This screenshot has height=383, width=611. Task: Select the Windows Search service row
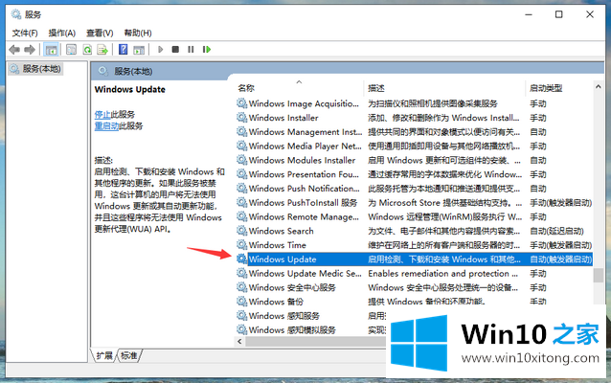[x=281, y=231]
